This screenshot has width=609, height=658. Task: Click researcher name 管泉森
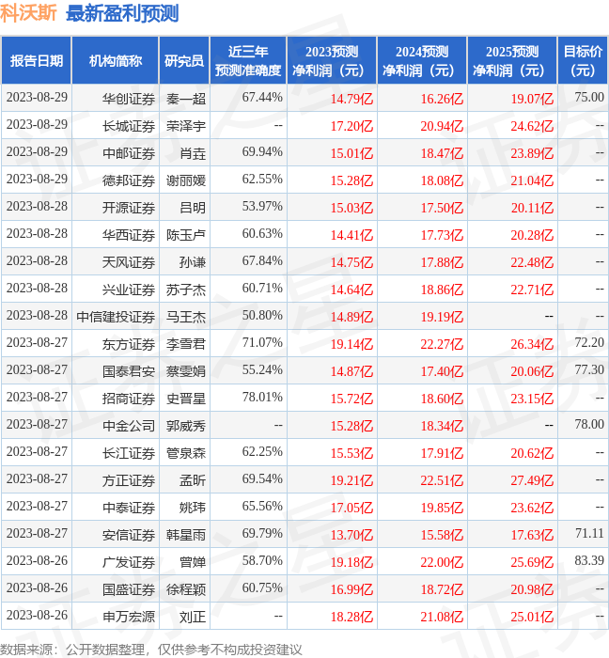coord(186,453)
